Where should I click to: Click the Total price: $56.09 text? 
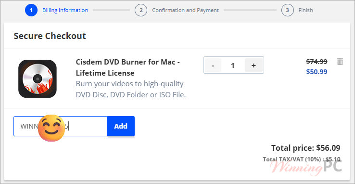[305, 148]
